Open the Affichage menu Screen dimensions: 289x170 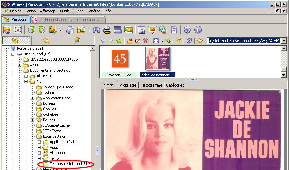point(48,11)
